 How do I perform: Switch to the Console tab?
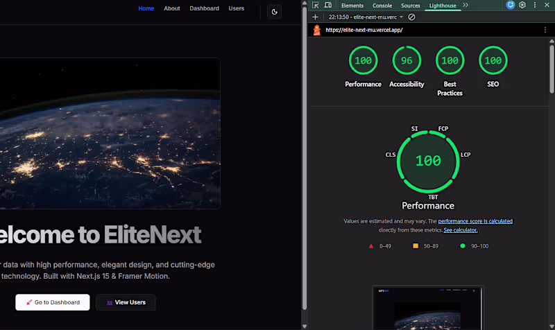382,6
